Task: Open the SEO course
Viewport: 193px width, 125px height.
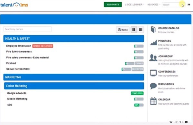Action: [10, 105]
